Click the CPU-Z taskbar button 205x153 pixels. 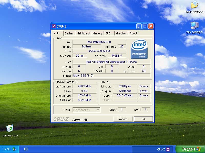pyautogui.click(x=152, y=149)
